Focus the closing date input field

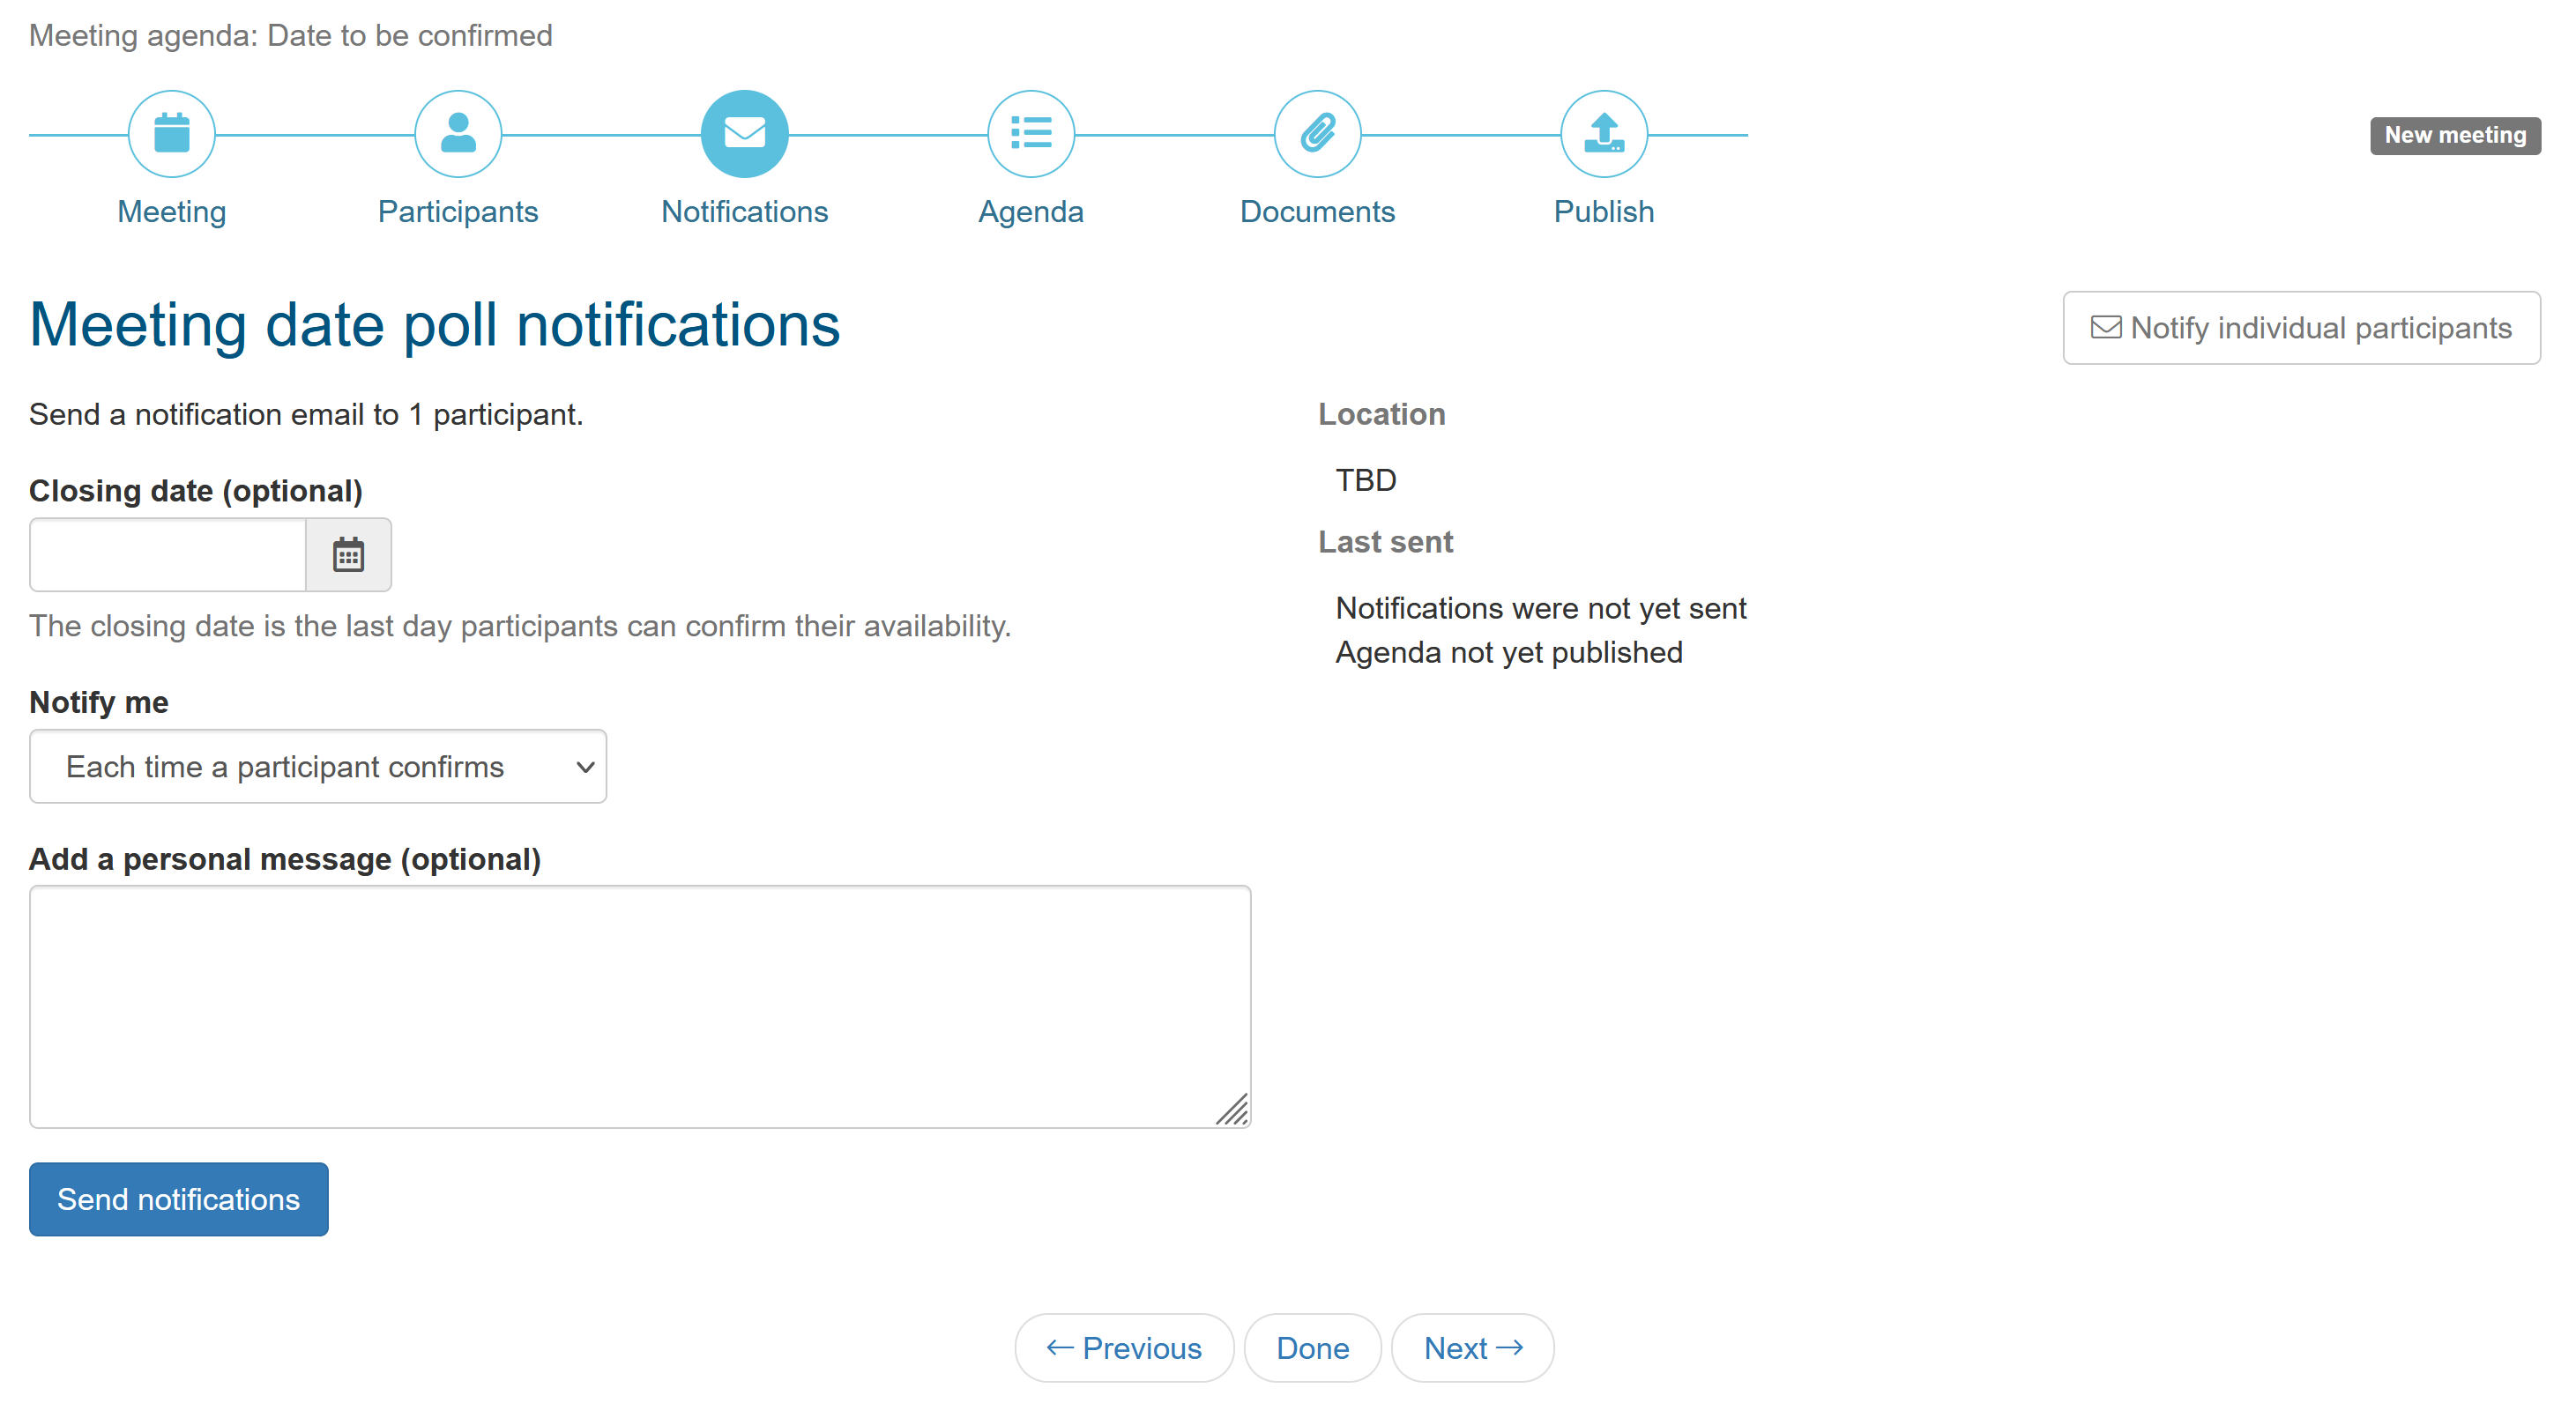pyautogui.click(x=168, y=555)
